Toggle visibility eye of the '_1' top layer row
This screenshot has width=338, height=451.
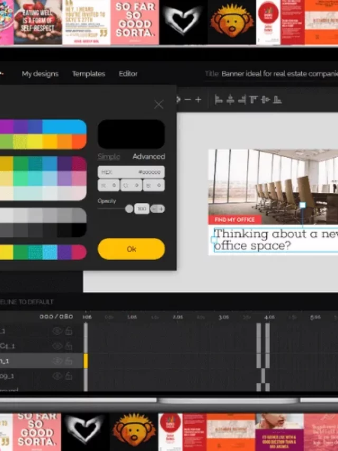point(57,331)
